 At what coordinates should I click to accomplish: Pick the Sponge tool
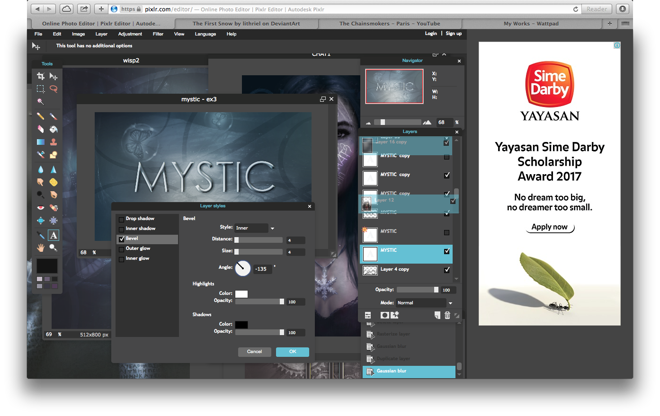coord(54,182)
